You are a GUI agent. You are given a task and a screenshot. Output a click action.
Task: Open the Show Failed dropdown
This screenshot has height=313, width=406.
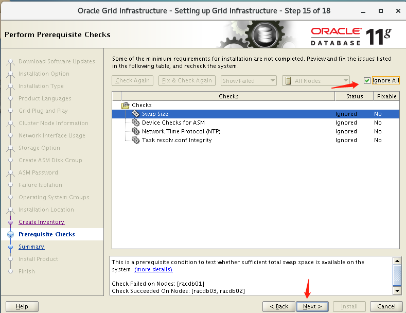[249, 81]
